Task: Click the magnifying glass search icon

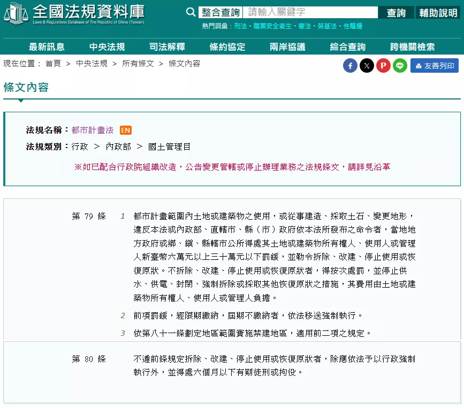Action: point(191,12)
